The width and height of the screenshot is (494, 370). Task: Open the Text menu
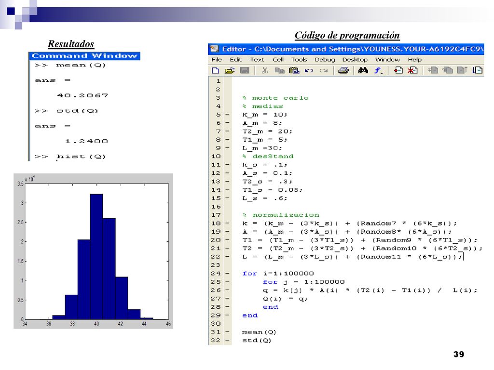pos(257,59)
